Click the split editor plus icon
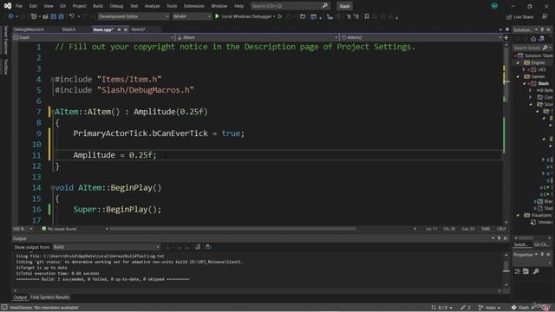This screenshot has width=555, height=312. 506,37
